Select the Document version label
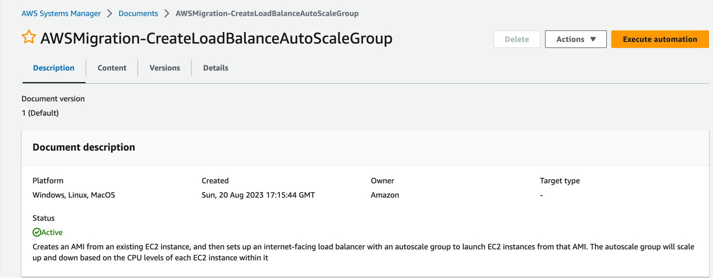The height and width of the screenshot is (279, 713). 53,99
